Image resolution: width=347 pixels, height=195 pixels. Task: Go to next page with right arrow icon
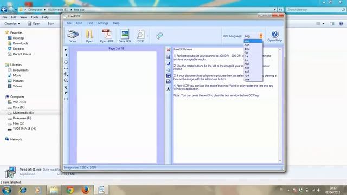(66, 50)
